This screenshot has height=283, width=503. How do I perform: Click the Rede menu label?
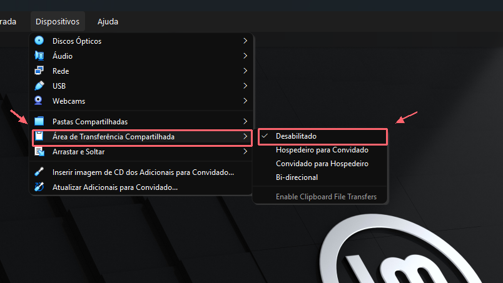coord(61,71)
